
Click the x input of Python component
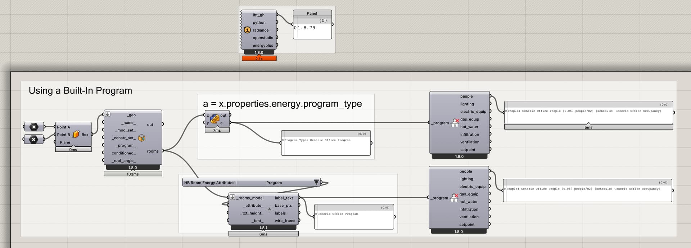(x=208, y=116)
